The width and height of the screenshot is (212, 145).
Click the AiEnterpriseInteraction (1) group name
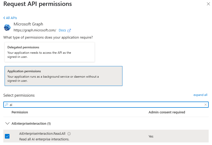click(31, 123)
